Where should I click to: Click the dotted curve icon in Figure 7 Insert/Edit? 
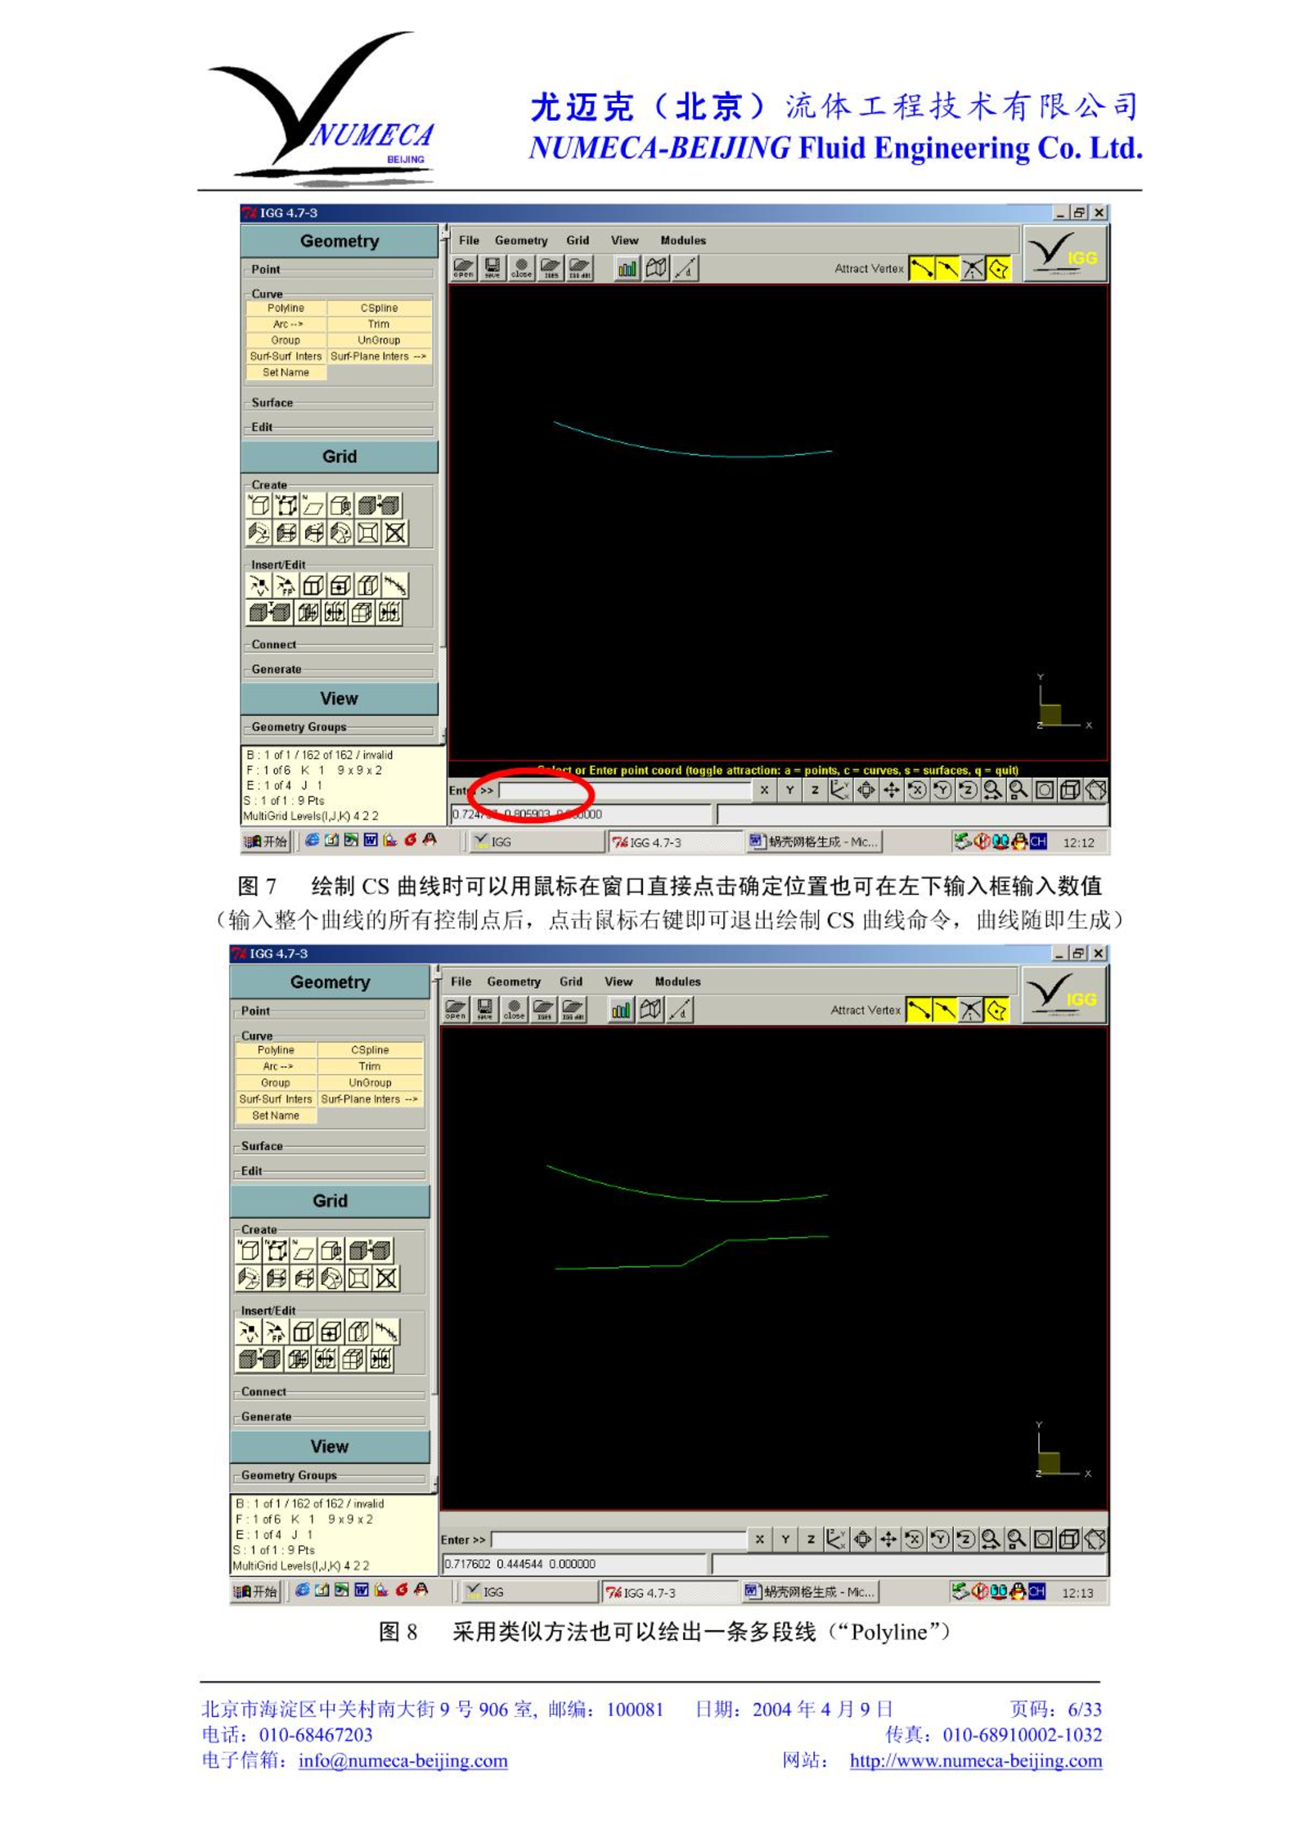394,585
